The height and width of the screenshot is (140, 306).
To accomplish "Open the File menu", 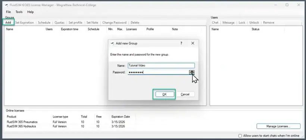I will pos(8,12).
